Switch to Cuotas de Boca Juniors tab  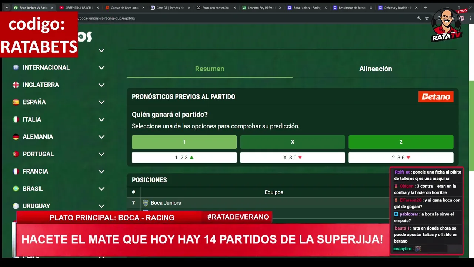click(124, 7)
